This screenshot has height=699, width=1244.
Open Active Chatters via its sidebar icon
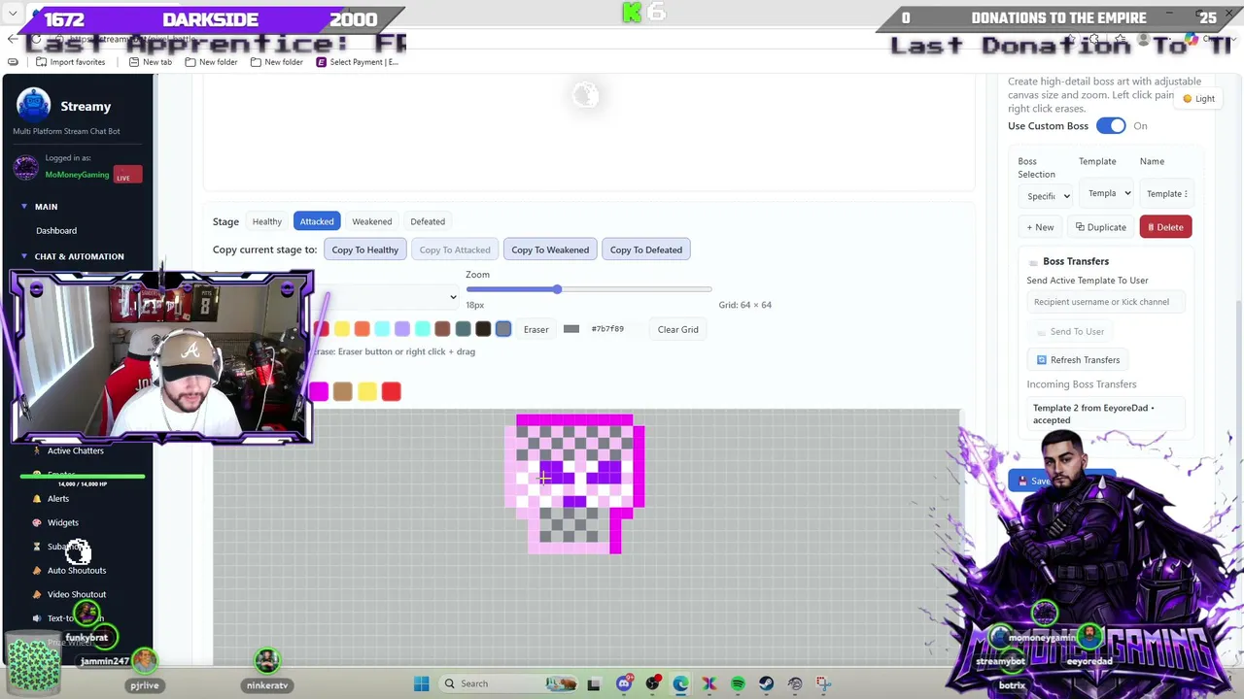37,450
